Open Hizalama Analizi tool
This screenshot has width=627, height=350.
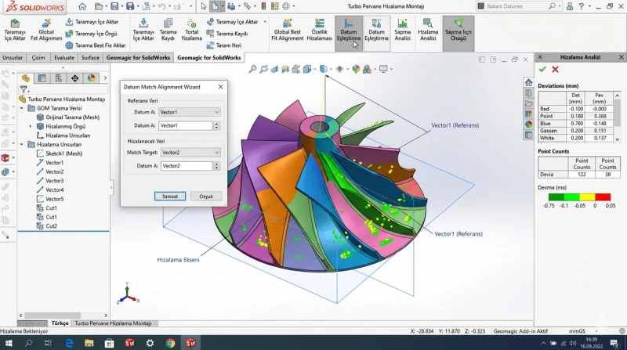(x=428, y=30)
